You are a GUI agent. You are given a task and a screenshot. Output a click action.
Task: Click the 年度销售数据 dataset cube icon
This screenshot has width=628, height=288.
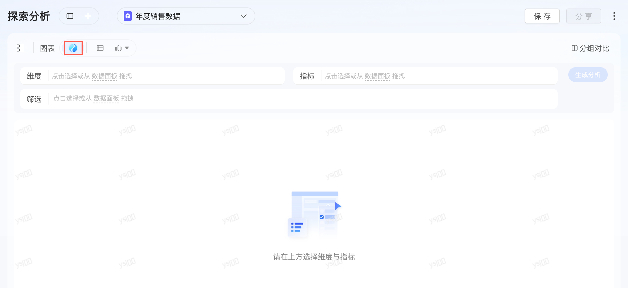128,16
